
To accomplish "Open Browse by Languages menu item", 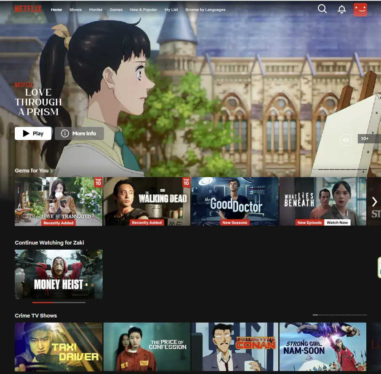I will tap(205, 10).
